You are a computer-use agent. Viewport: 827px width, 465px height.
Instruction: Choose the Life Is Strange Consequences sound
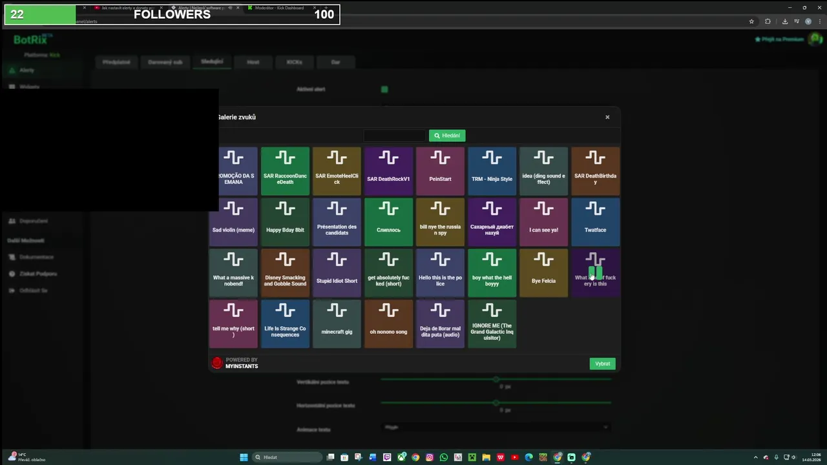tap(285, 324)
